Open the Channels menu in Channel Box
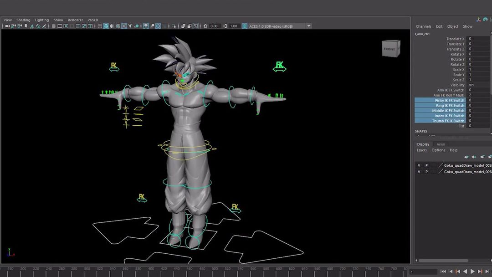Screen dimensions: 492x277 click(424, 26)
